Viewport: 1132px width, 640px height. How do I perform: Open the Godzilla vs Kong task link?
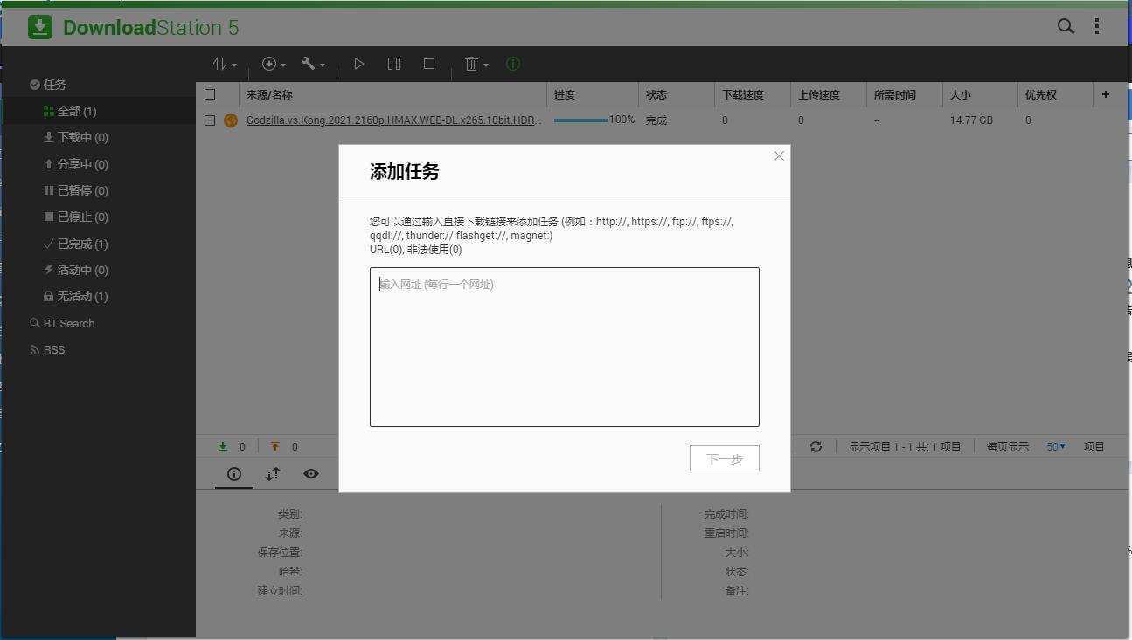click(392, 120)
